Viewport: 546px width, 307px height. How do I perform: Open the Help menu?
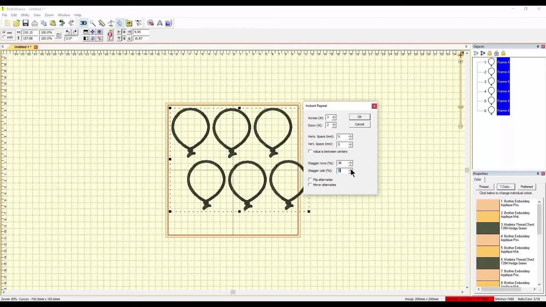point(78,15)
